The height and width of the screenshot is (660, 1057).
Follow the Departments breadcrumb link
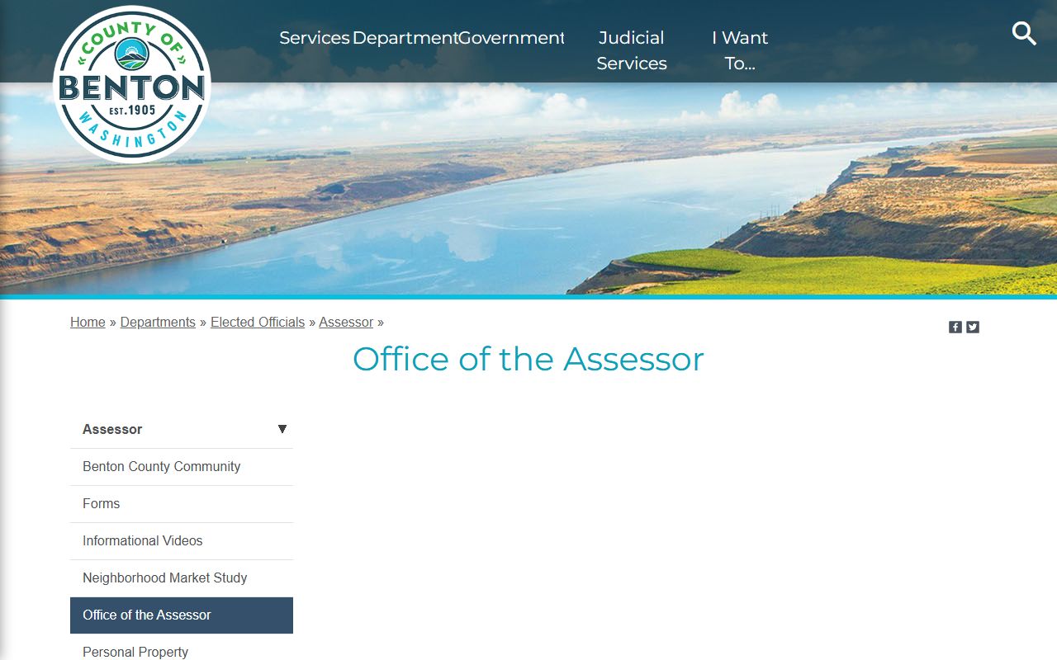pos(158,323)
